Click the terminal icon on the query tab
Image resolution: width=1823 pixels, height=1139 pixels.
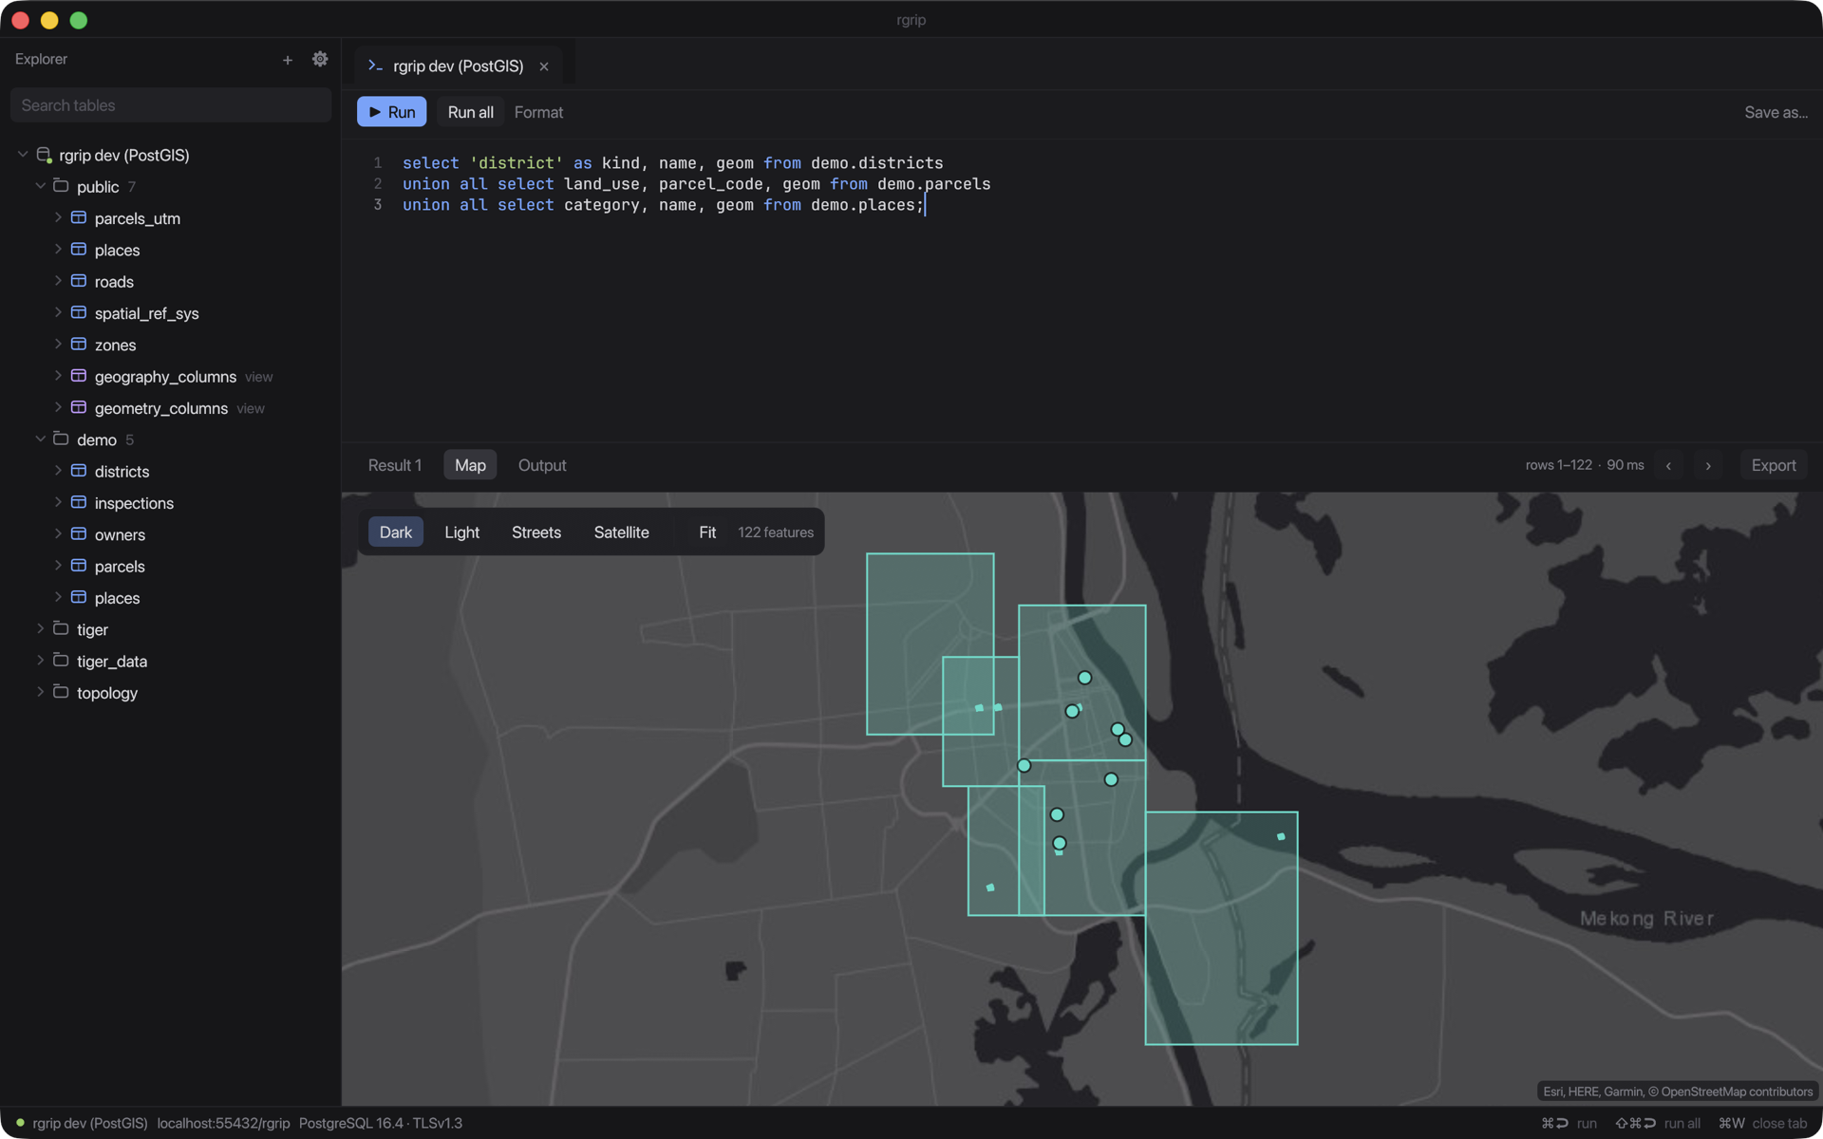pos(375,65)
